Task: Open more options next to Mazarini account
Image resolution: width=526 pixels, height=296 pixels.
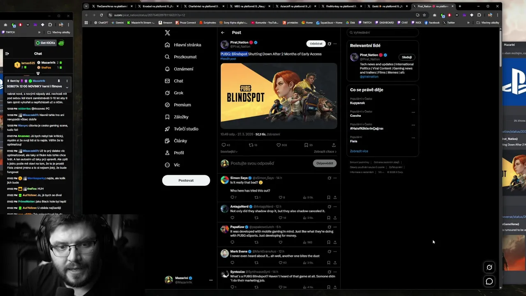Action: (211, 280)
